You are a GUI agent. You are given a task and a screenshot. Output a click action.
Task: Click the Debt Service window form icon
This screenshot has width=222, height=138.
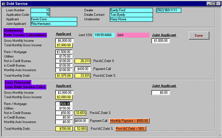point(3,4)
